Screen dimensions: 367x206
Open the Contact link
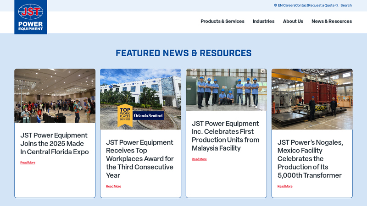pos(301,5)
